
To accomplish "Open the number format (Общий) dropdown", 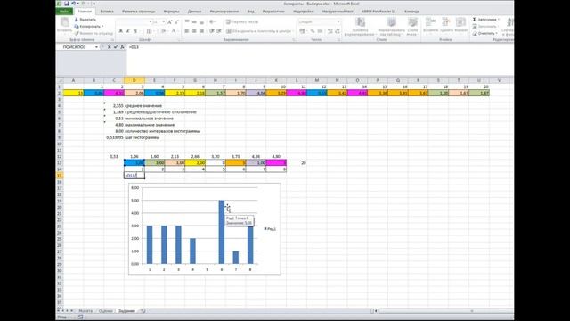I will (338, 21).
